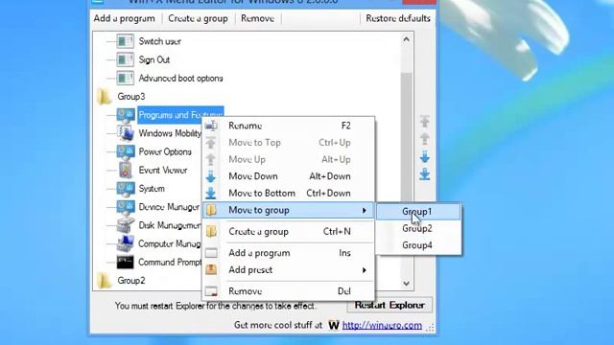The height and width of the screenshot is (345, 614).
Task: Select the System label in tree
Action: [x=152, y=189]
